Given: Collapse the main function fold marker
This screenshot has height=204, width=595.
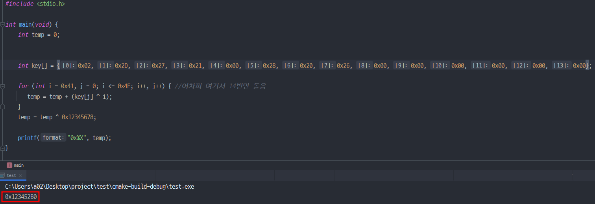Looking at the screenshot, I should pyautogui.click(x=2, y=24).
